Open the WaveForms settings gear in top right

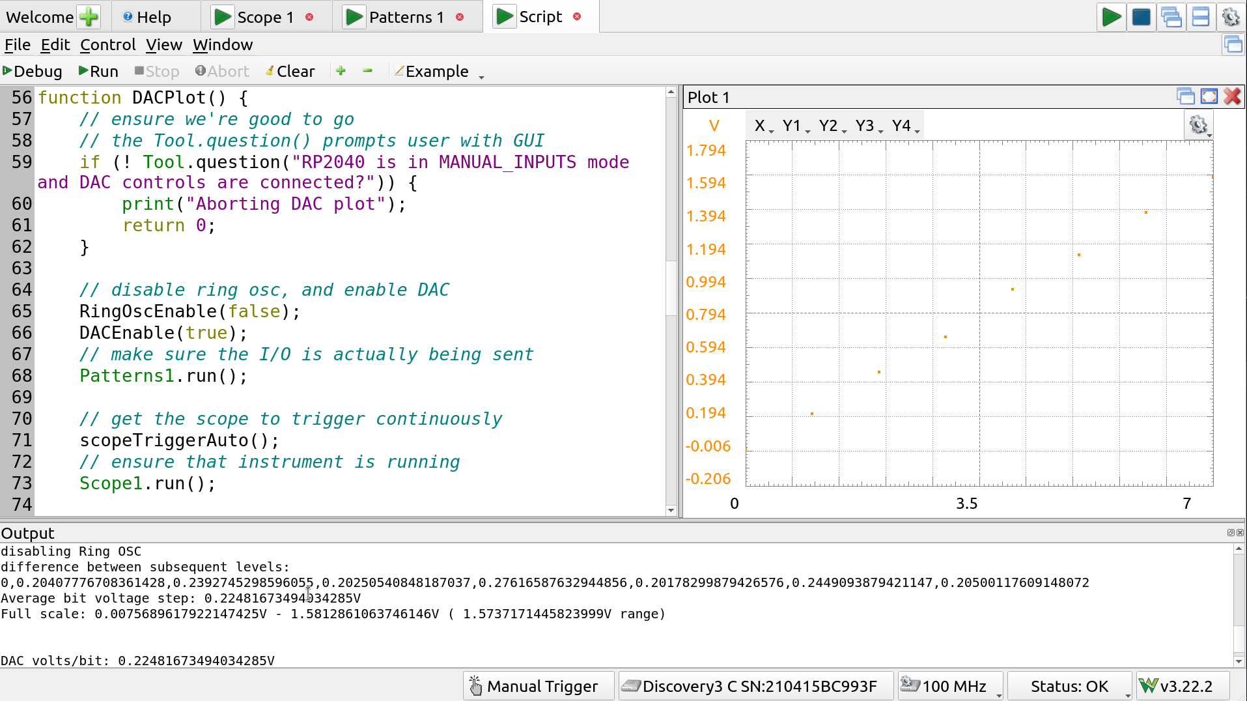click(1230, 17)
